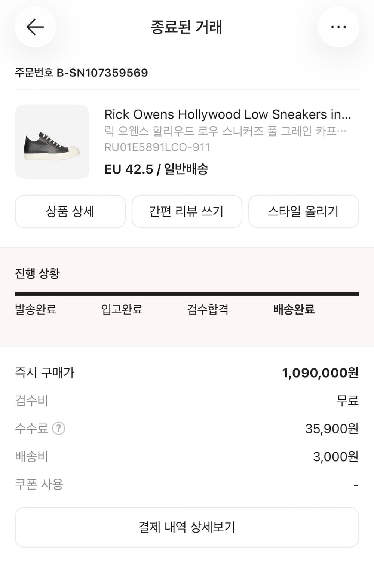Image resolution: width=374 pixels, height=561 pixels.
Task: Tap the 상품 상세 button
Action: pos(70,211)
